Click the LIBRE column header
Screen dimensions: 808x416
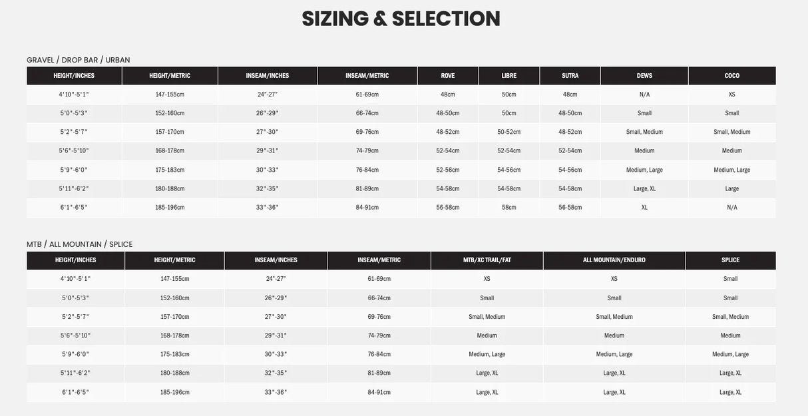click(x=508, y=76)
